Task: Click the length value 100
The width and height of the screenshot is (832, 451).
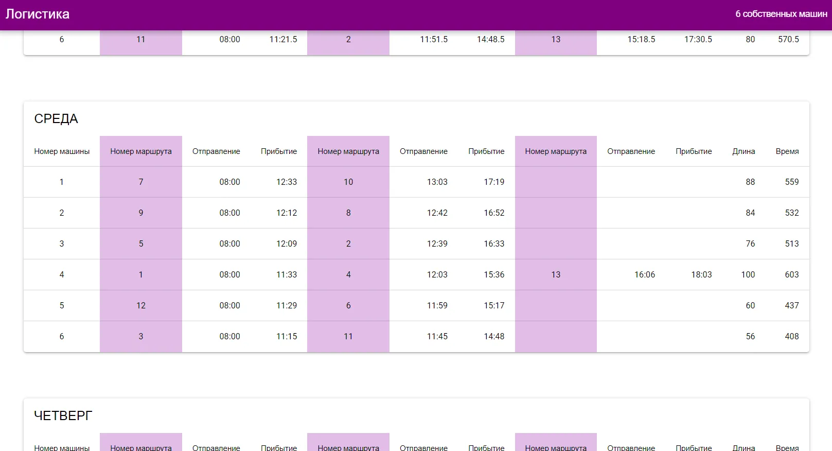Action: (x=748, y=275)
